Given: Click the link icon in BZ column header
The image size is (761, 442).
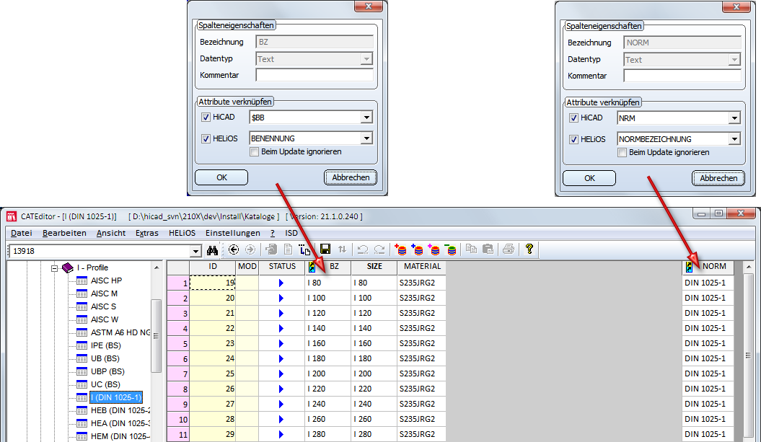Looking at the screenshot, I should coord(312,267).
